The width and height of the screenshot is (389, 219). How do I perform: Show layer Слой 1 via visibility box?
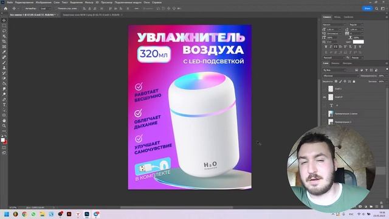coord(324,89)
